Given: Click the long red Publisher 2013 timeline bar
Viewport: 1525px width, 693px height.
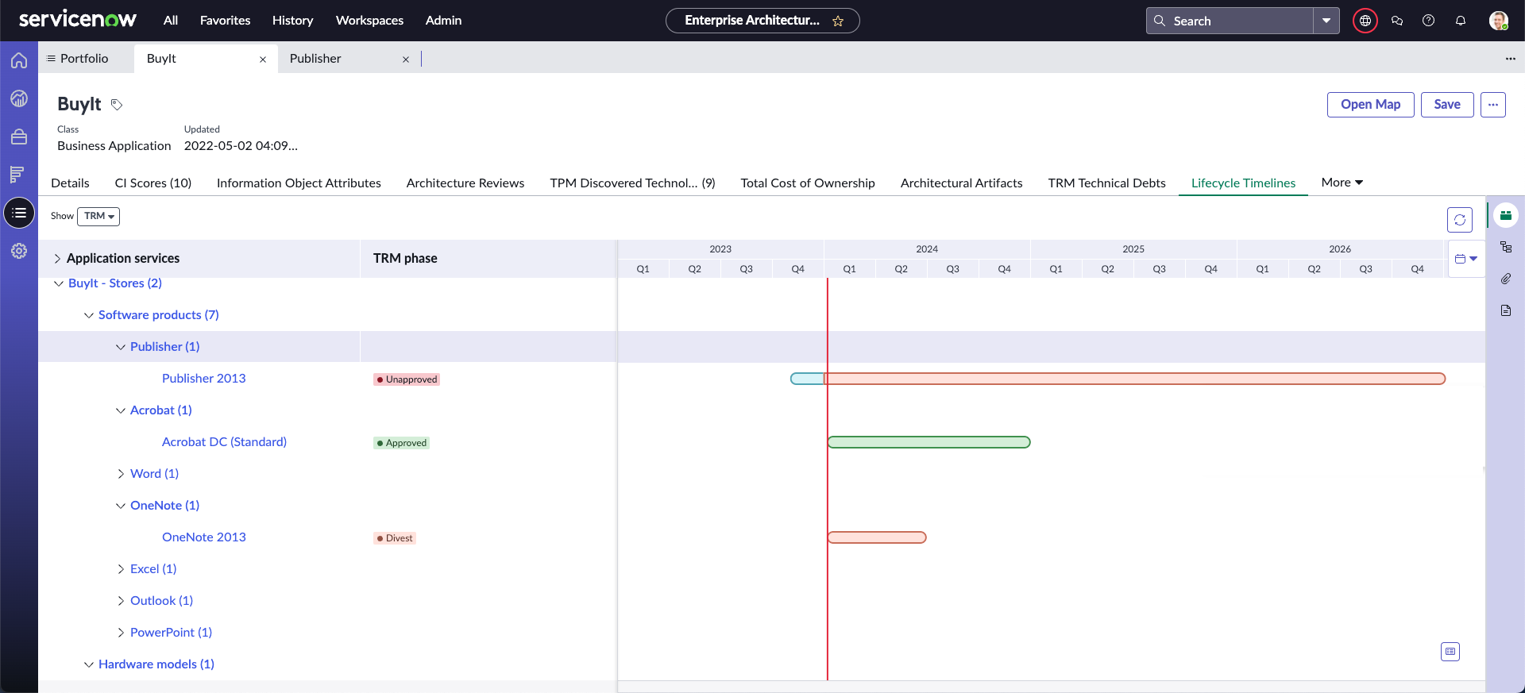Looking at the screenshot, I should 1136,379.
